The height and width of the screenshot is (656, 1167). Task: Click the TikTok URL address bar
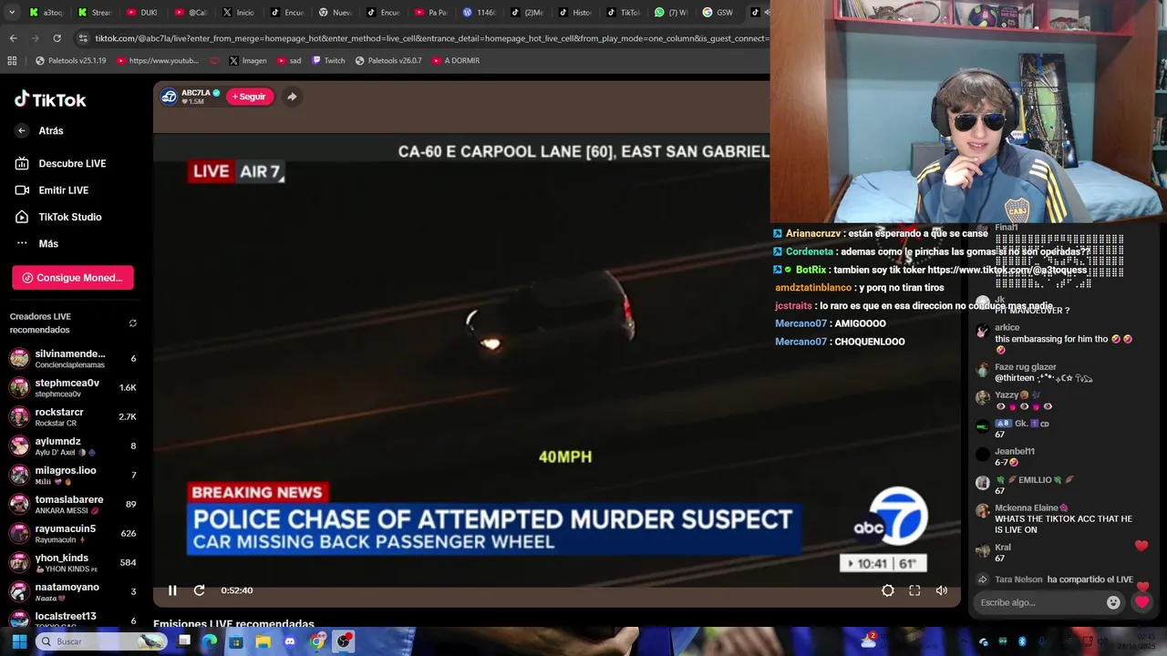(x=432, y=38)
